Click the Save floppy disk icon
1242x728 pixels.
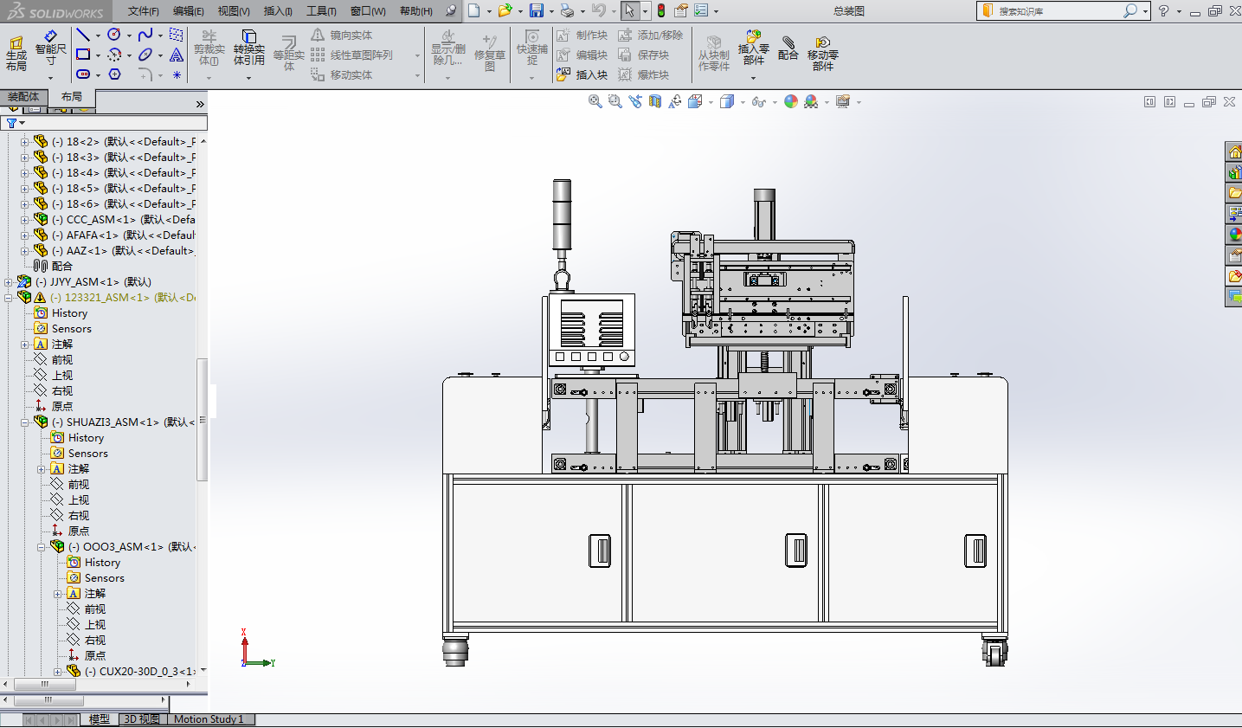pyautogui.click(x=537, y=10)
